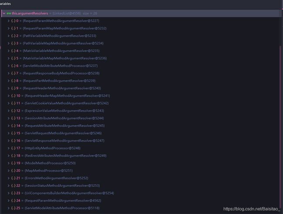This screenshot has width=283, height=214.
Task: Select SessionAttributeMethodArgumentResolver@5244 text
Action: 64,118
